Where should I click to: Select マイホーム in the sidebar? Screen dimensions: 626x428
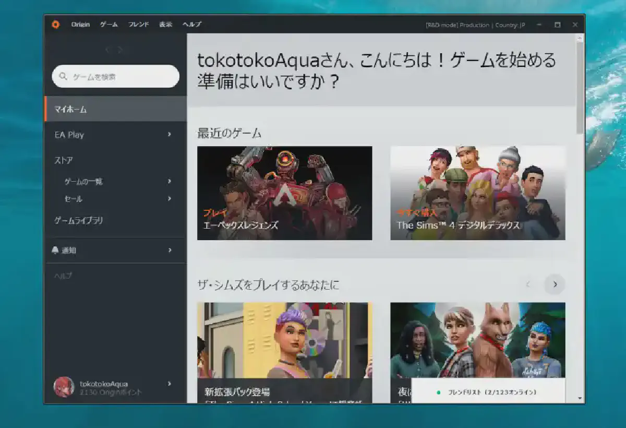tap(116, 109)
